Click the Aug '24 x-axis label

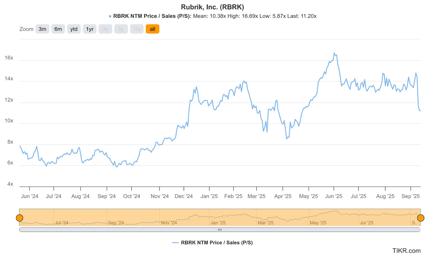point(80,196)
